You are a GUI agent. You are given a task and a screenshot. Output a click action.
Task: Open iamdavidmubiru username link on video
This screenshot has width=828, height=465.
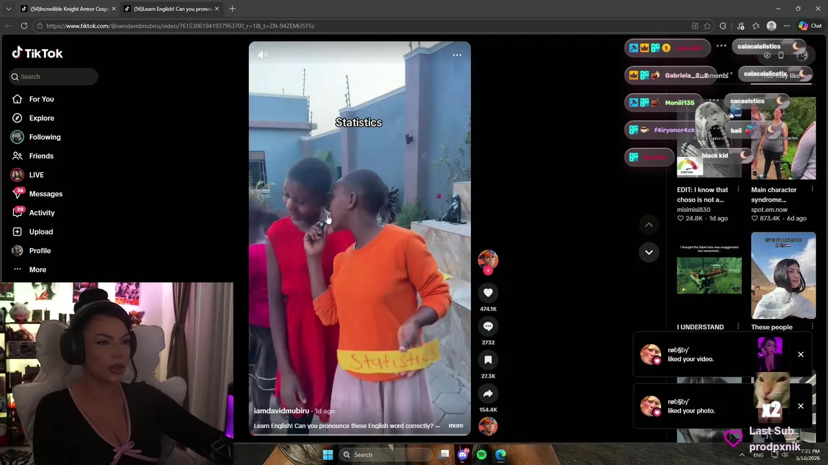(281, 411)
